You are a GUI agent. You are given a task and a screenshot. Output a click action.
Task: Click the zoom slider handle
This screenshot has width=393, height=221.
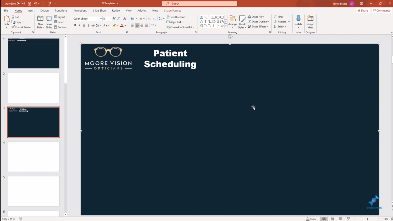[x=367, y=219]
